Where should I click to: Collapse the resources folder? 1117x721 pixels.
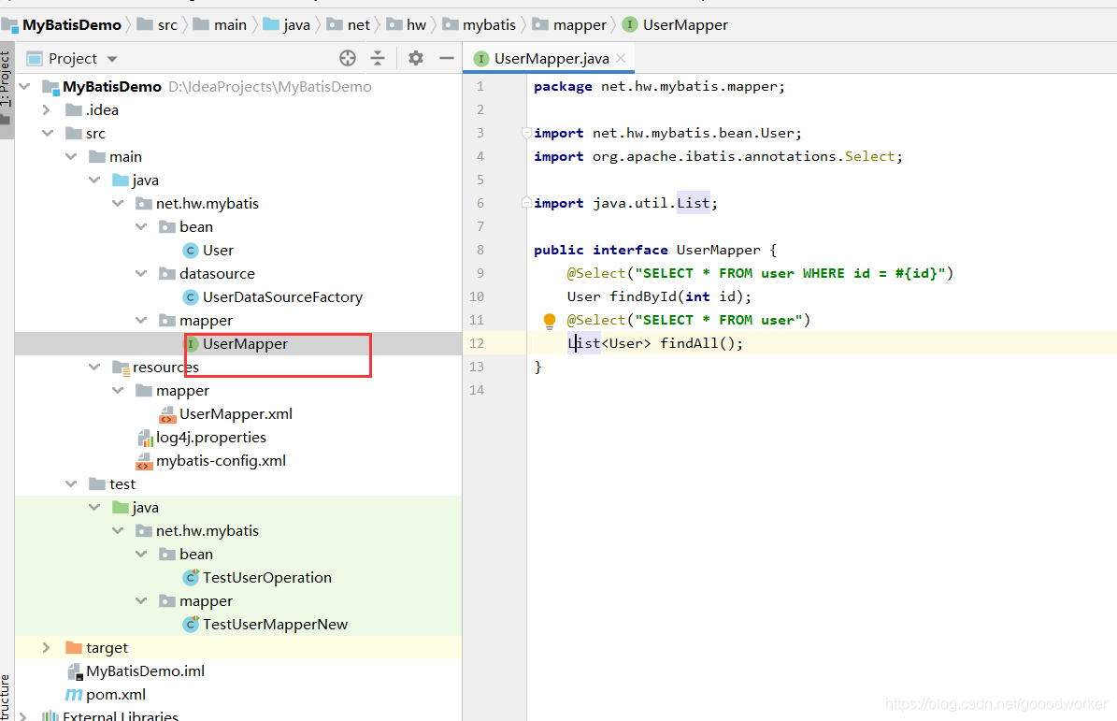pos(94,367)
